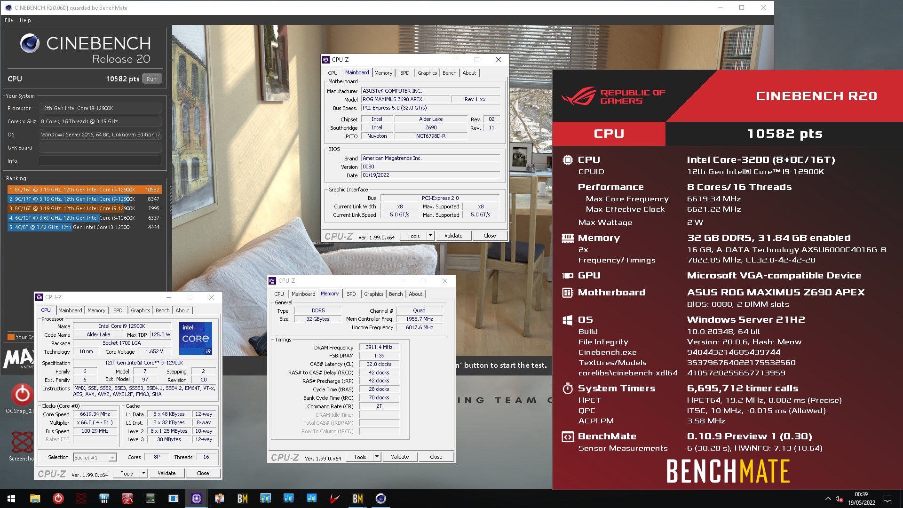The width and height of the screenshot is (903, 508).
Task: Click the DRAM Frequency 3911.4 MHz value
Action: point(379,347)
